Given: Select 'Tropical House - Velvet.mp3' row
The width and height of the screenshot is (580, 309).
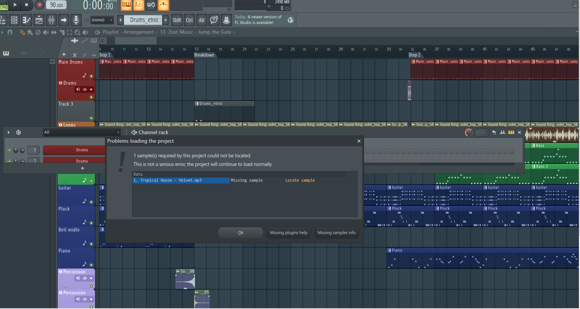Looking at the screenshot, I should click(x=181, y=181).
